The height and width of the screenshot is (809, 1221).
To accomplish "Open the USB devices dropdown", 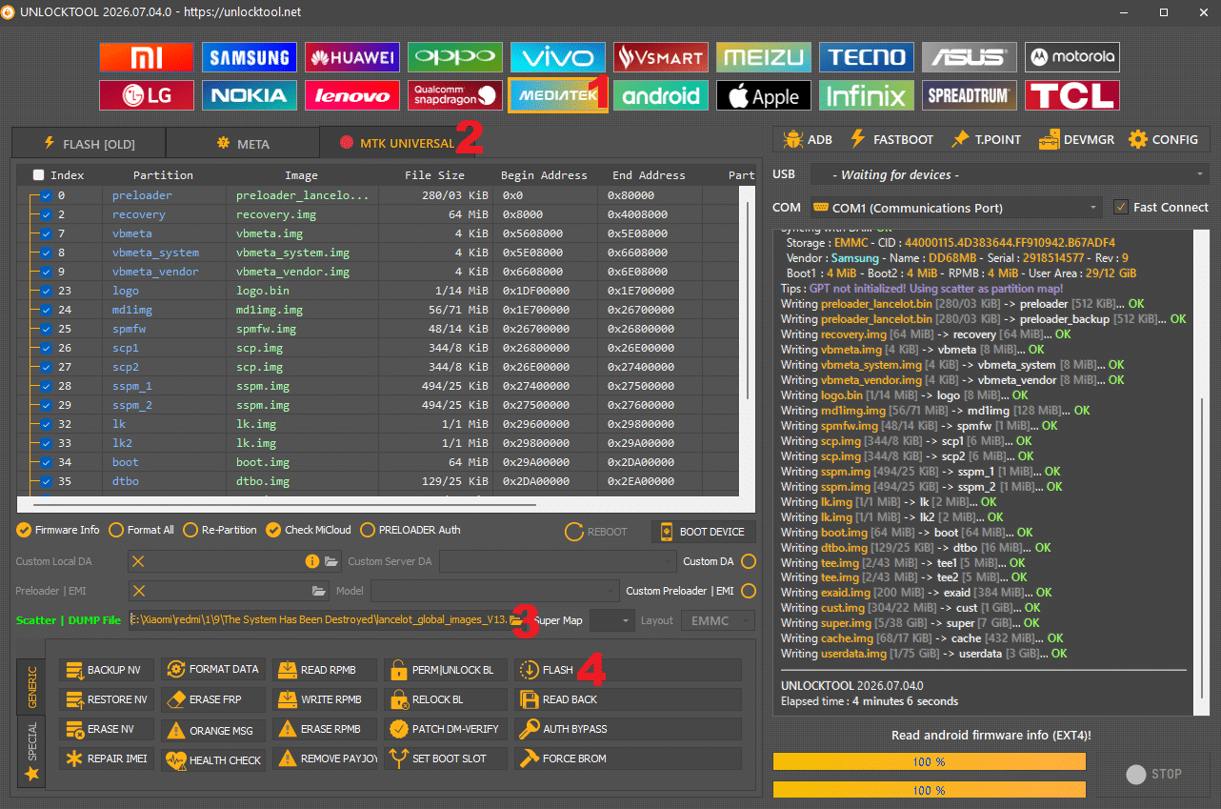I will (1009, 174).
